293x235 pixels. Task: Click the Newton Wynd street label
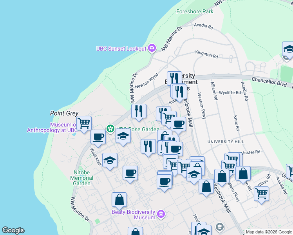coord(146,81)
